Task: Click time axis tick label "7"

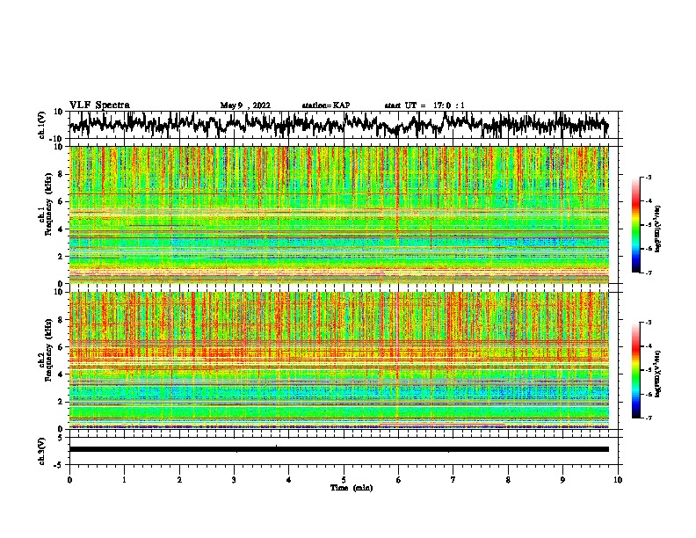Action: (x=453, y=480)
